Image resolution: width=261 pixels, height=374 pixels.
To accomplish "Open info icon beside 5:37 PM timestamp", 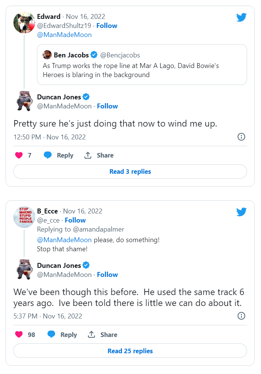I will (x=241, y=316).
